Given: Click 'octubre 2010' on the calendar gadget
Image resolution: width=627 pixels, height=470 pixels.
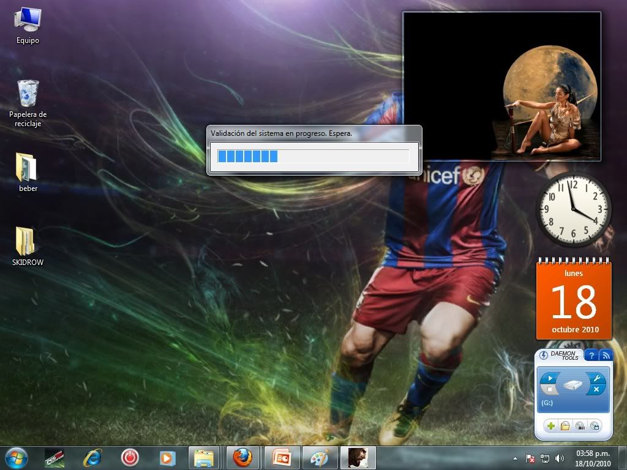Looking at the screenshot, I should point(575,330).
